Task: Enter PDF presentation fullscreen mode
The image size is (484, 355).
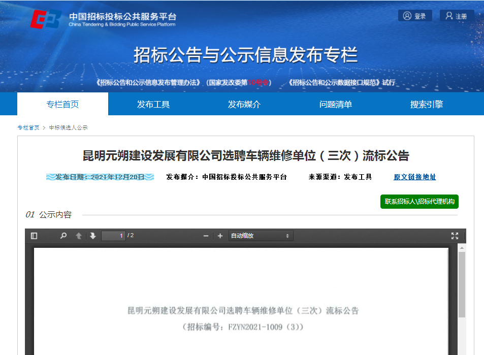Action: pos(455,235)
